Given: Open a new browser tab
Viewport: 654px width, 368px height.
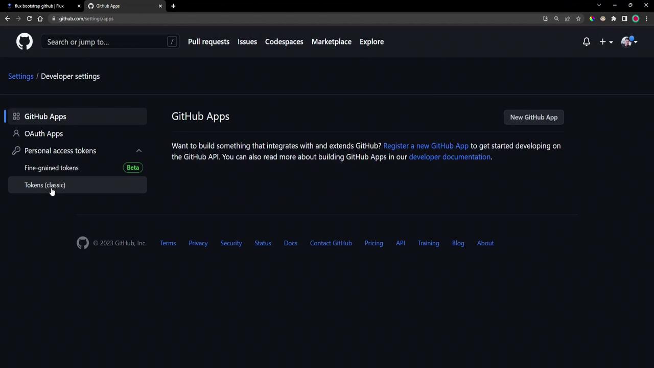Looking at the screenshot, I should [x=173, y=6].
